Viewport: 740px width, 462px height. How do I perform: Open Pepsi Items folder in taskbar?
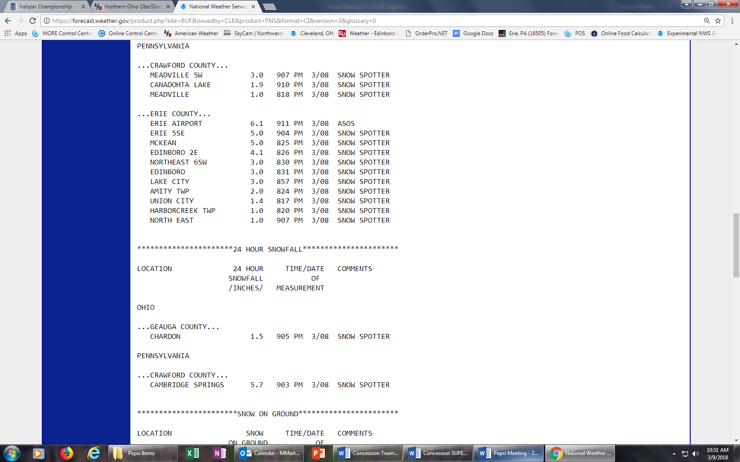[143, 453]
